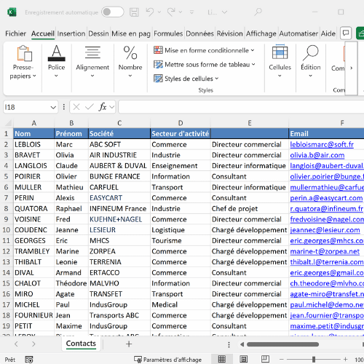This screenshot has width=364, height=364.
Task: Cancel the formula entry with X
Action: click(76, 107)
